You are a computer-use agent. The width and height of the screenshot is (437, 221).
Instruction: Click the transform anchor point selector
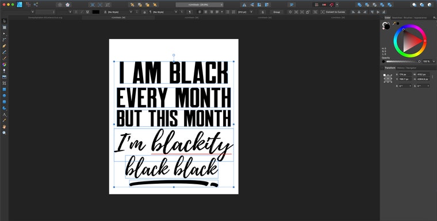point(388,79)
